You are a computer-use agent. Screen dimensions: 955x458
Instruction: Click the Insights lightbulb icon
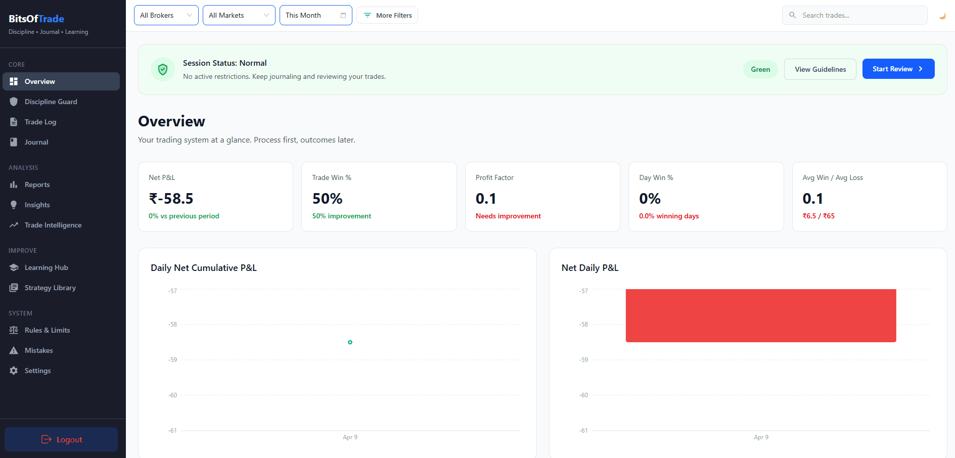point(14,205)
